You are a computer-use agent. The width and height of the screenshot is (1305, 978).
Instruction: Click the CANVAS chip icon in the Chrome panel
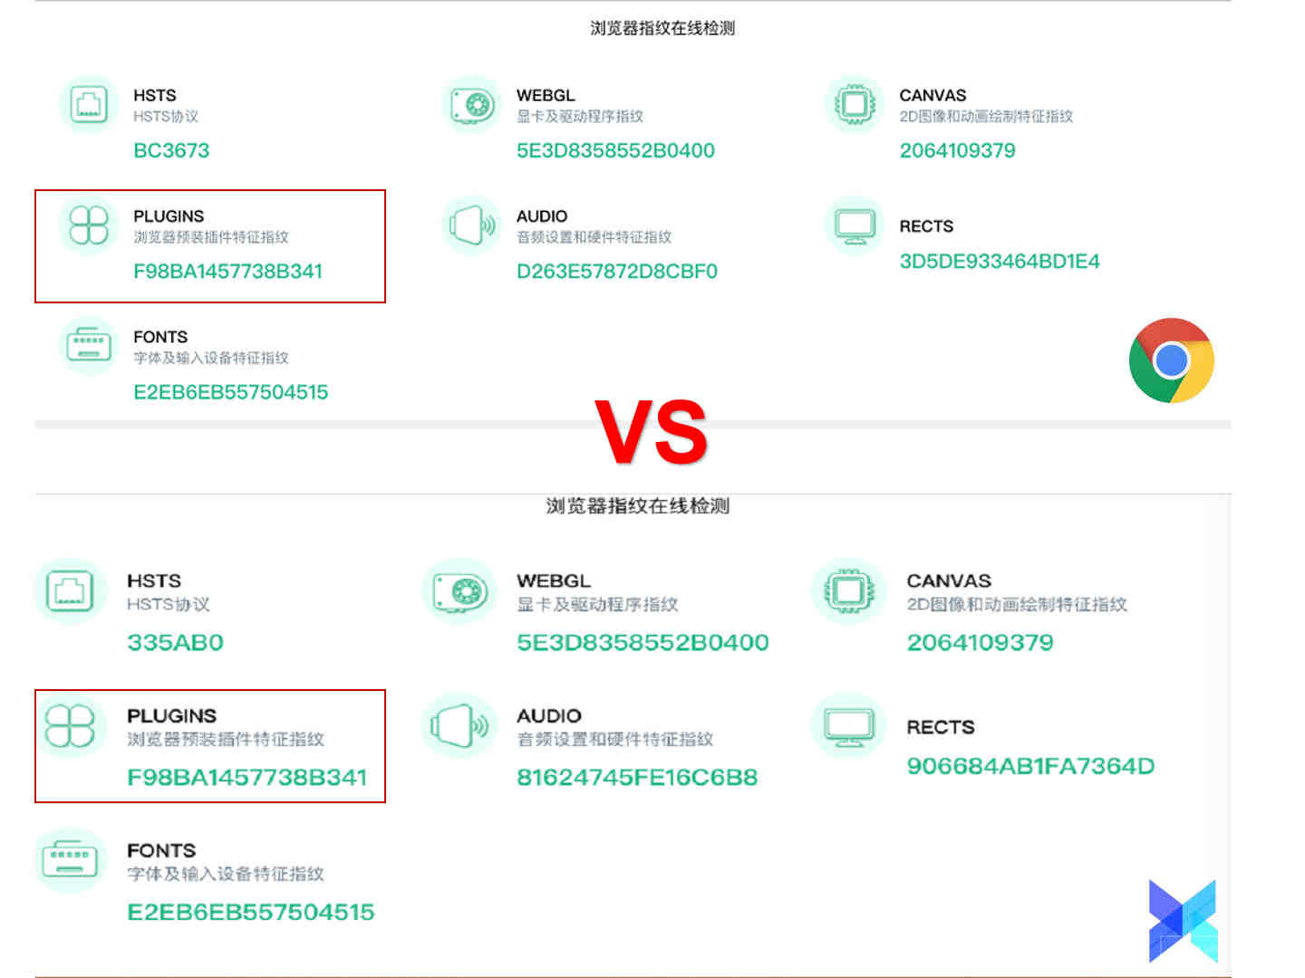pos(854,104)
